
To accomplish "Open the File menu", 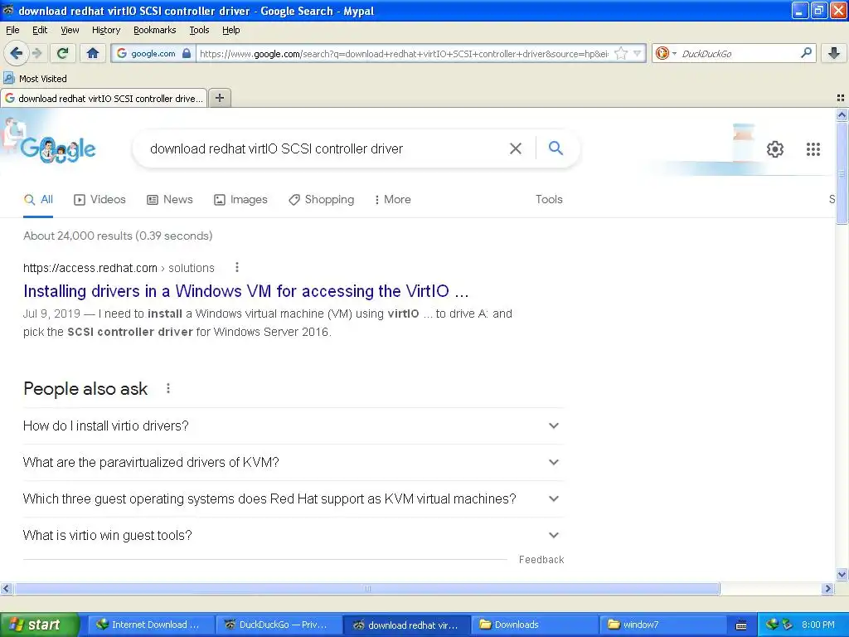I will tap(12, 30).
